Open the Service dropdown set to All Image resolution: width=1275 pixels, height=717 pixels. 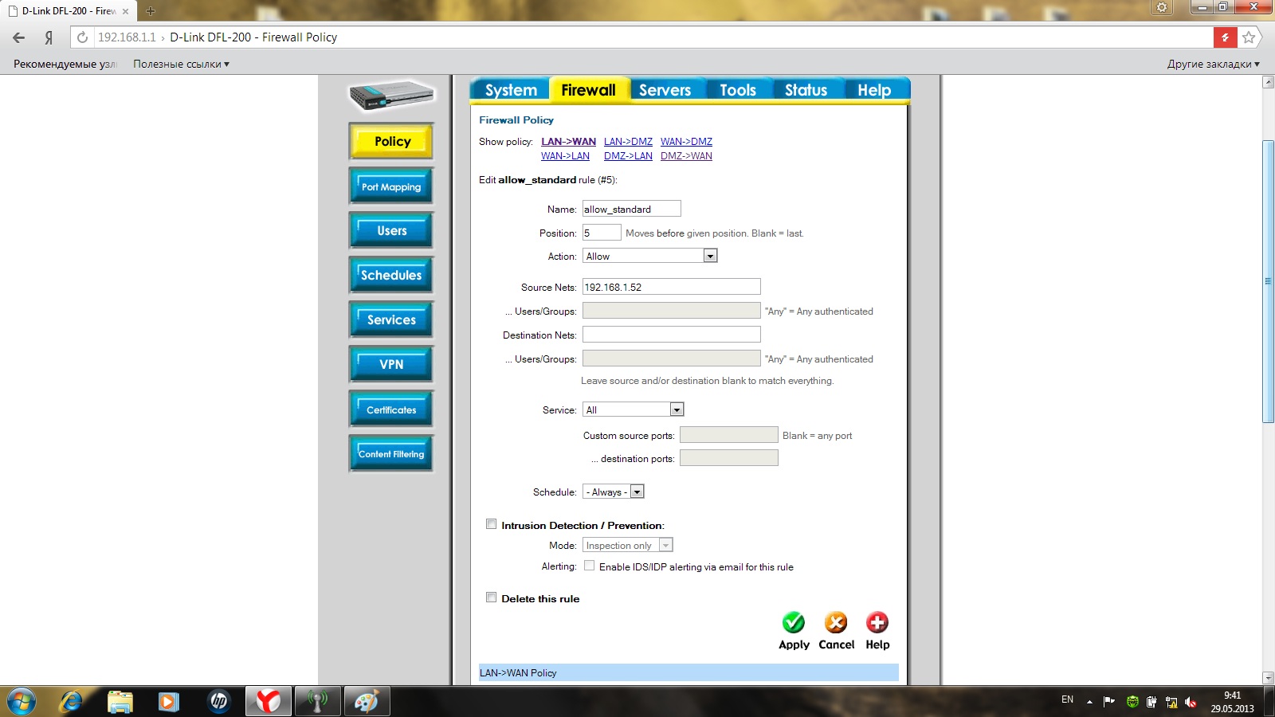click(x=634, y=409)
